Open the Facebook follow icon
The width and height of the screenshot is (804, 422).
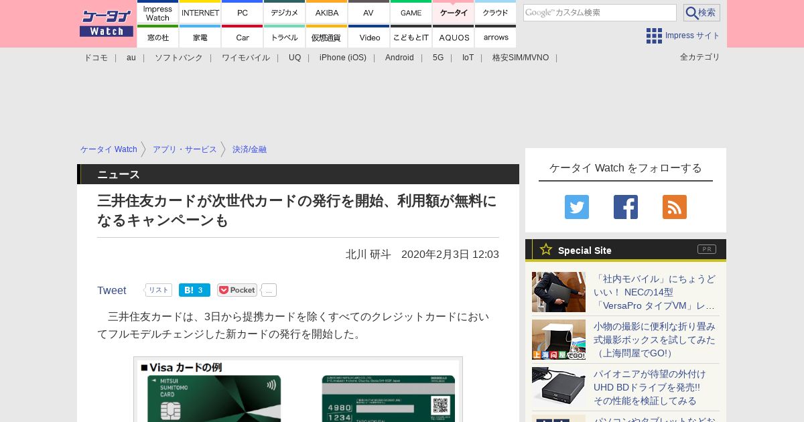[x=626, y=207]
